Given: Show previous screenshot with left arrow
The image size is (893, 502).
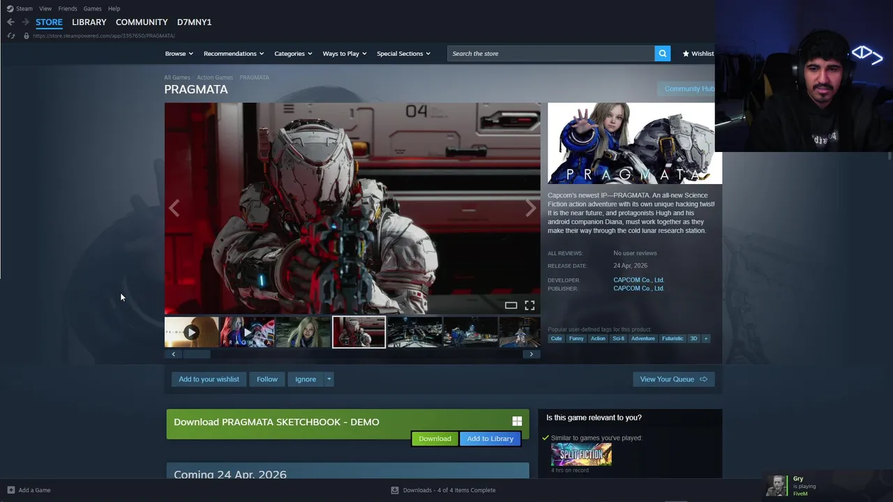Looking at the screenshot, I should (x=174, y=208).
